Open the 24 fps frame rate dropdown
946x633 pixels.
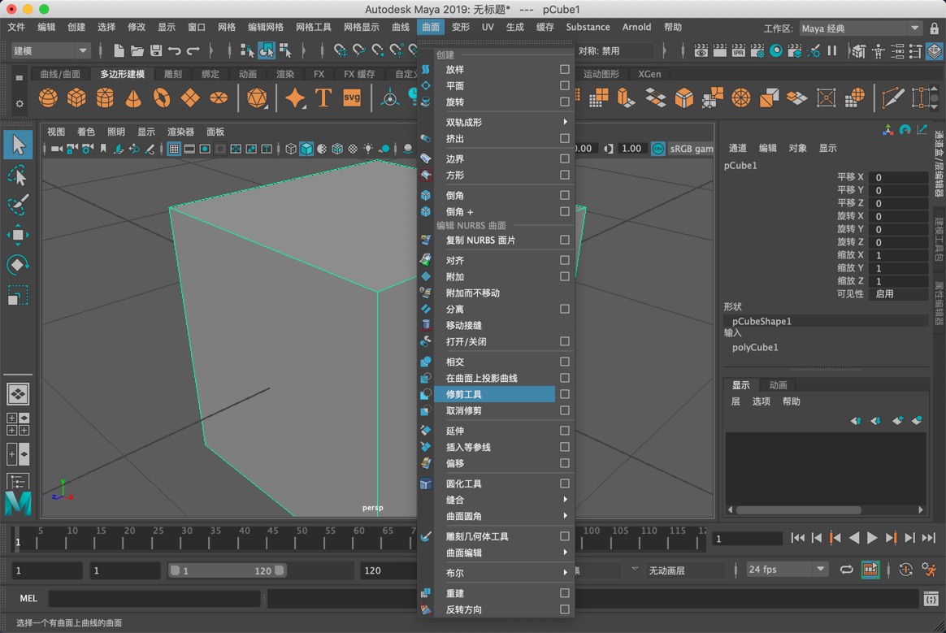click(x=785, y=569)
